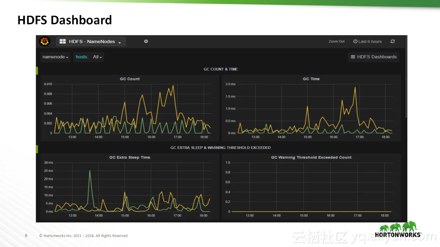
Task: Refresh the dashboard with the refresh icon
Action: click(393, 41)
